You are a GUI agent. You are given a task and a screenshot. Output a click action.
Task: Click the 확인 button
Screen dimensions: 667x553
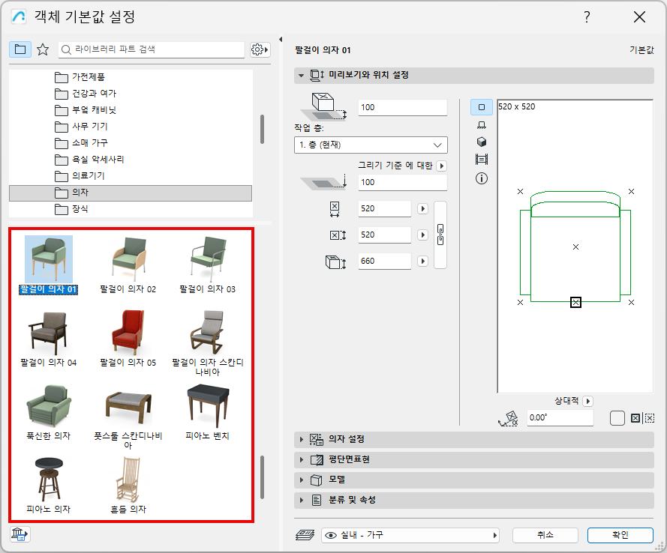[620, 535]
